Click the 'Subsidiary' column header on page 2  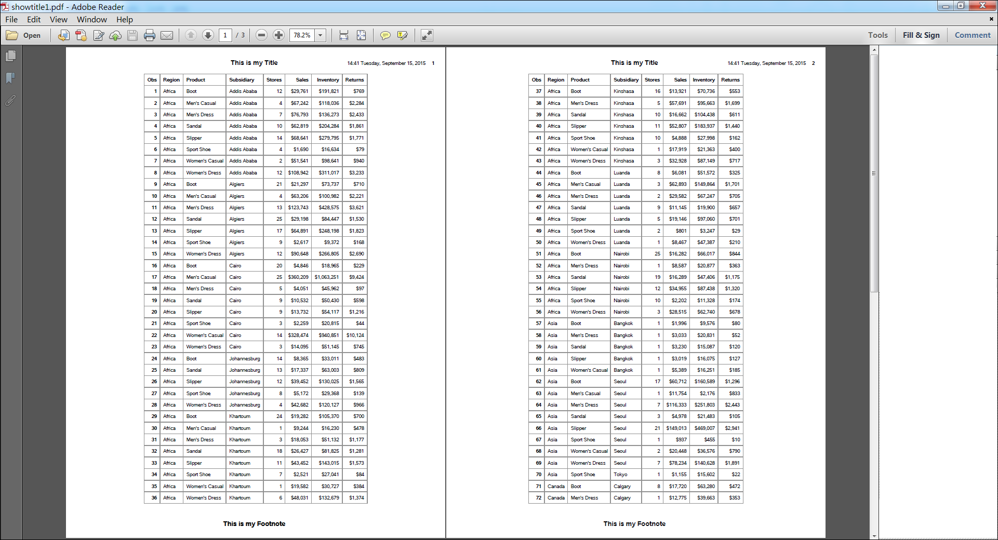pyautogui.click(x=626, y=80)
